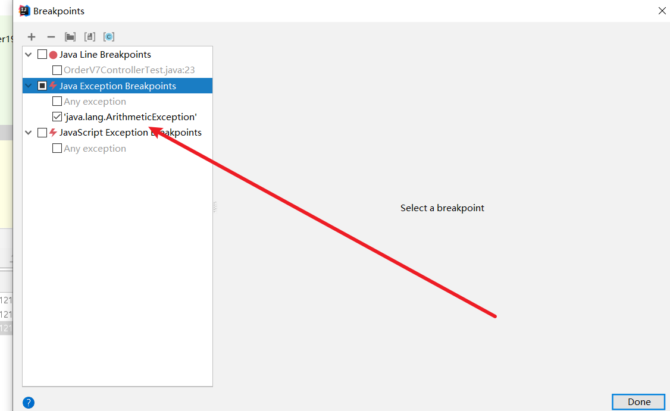Enable the Java Line Breakpoints checkbox
Image resolution: width=670 pixels, height=411 pixels.
[42, 55]
